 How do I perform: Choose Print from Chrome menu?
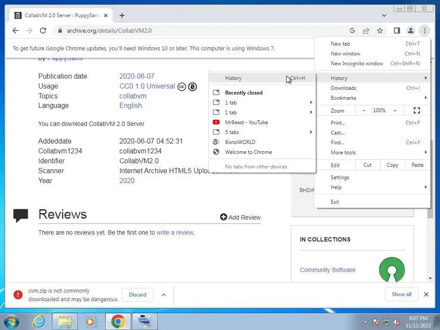click(x=373, y=122)
